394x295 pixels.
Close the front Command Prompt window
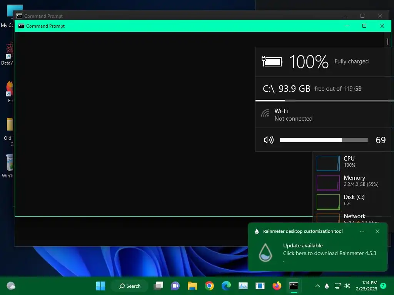tap(382, 26)
